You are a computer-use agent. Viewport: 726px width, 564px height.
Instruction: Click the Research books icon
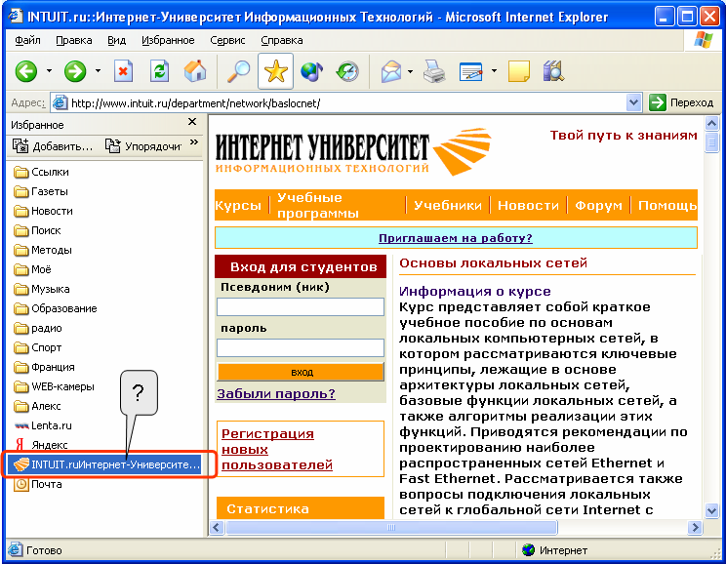[553, 72]
